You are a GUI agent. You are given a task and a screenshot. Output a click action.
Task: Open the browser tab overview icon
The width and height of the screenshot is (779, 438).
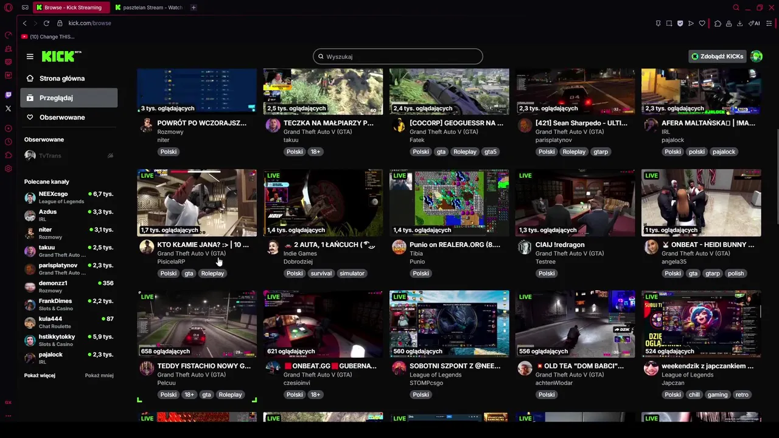point(25,7)
